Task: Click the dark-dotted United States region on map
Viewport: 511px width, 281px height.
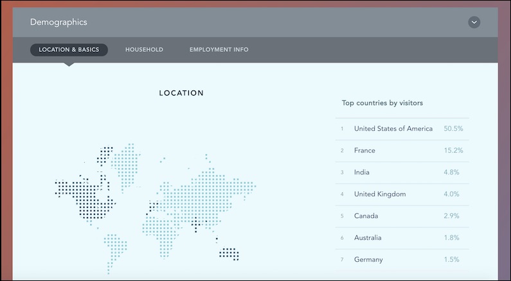Action: [x=84, y=196]
